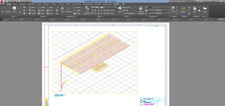Screen dimensions: 225x106
Task: Open the lineweight ByLayer dropdown
Action: [x=159, y=10]
